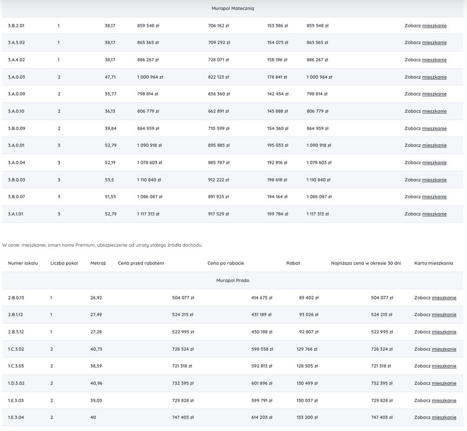Image resolution: width=467 pixels, height=431 pixels.
Task: Click area value 26,92
Action: pos(96,297)
